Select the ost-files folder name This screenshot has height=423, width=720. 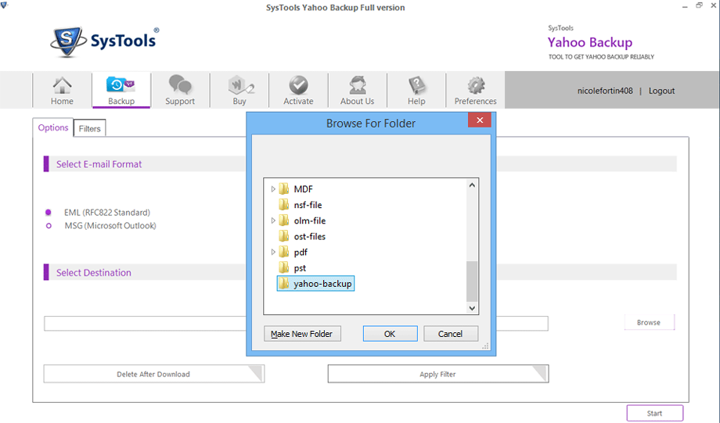pos(310,236)
